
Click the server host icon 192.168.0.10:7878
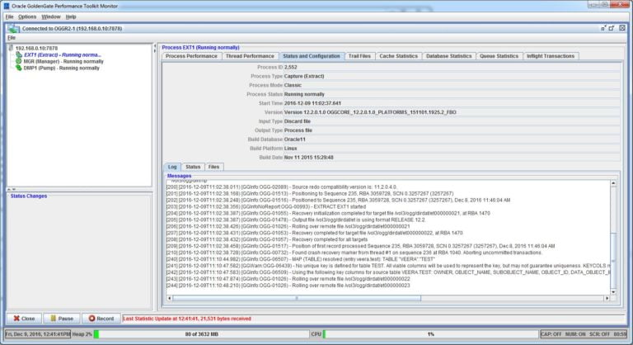tap(11, 48)
